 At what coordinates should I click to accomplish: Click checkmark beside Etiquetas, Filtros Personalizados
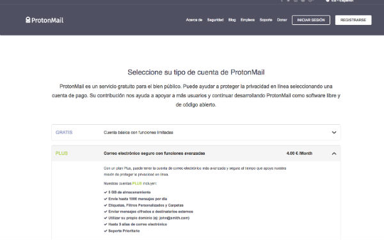106,205
